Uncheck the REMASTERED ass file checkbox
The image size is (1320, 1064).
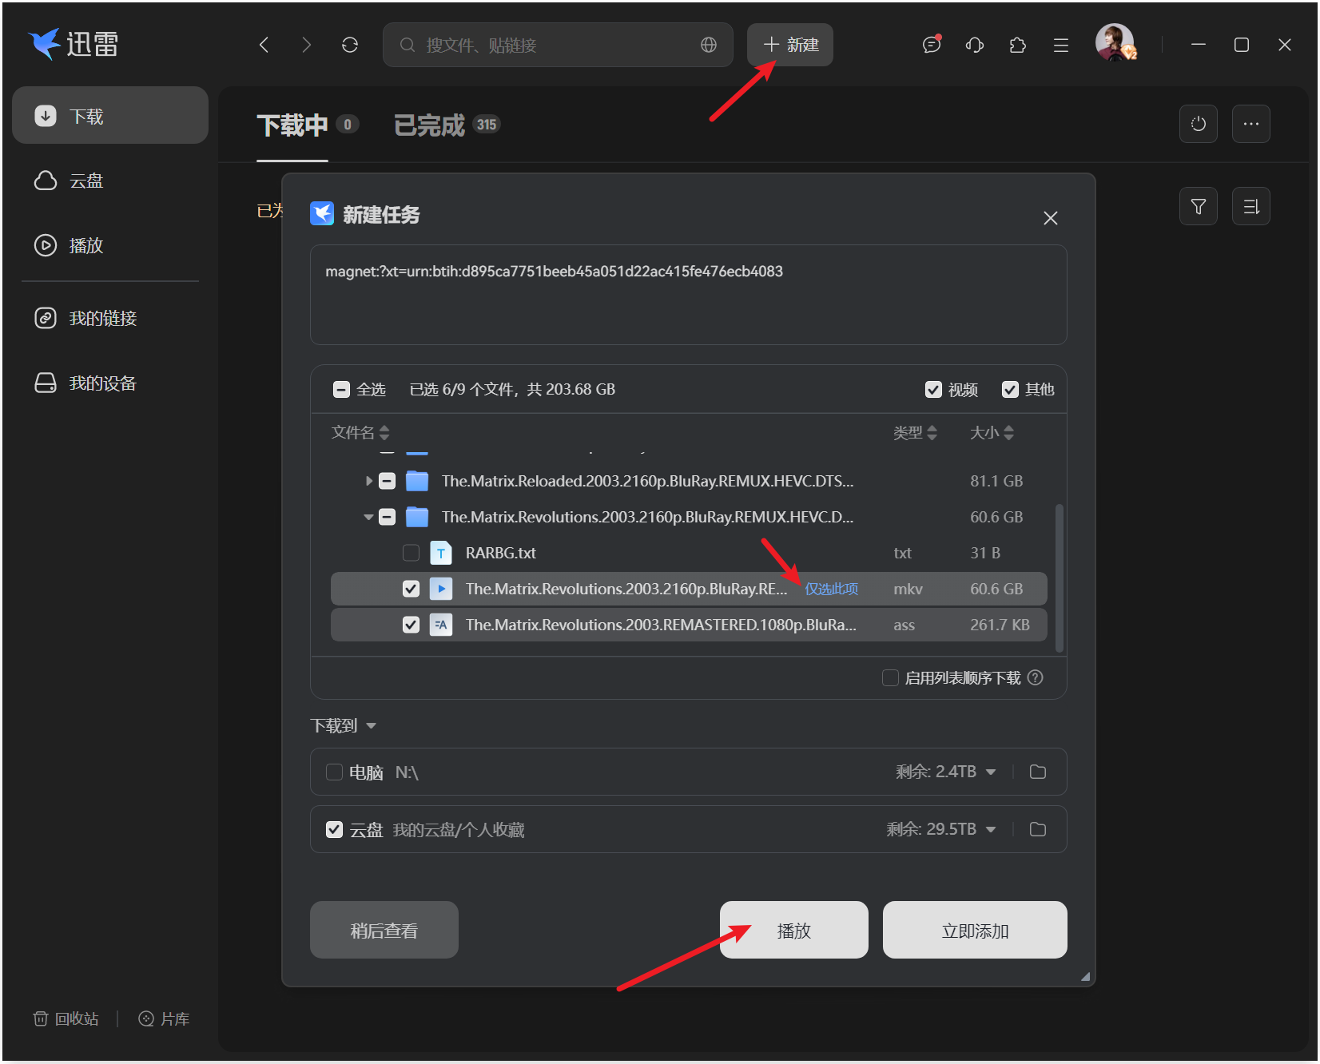click(411, 625)
